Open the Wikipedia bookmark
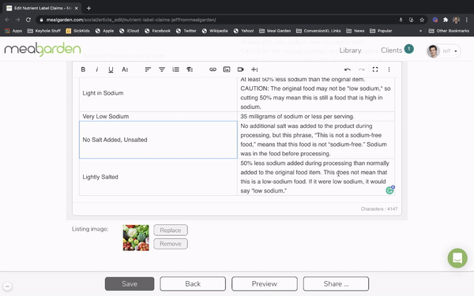The image size is (474, 296). click(x=215, y=31)
